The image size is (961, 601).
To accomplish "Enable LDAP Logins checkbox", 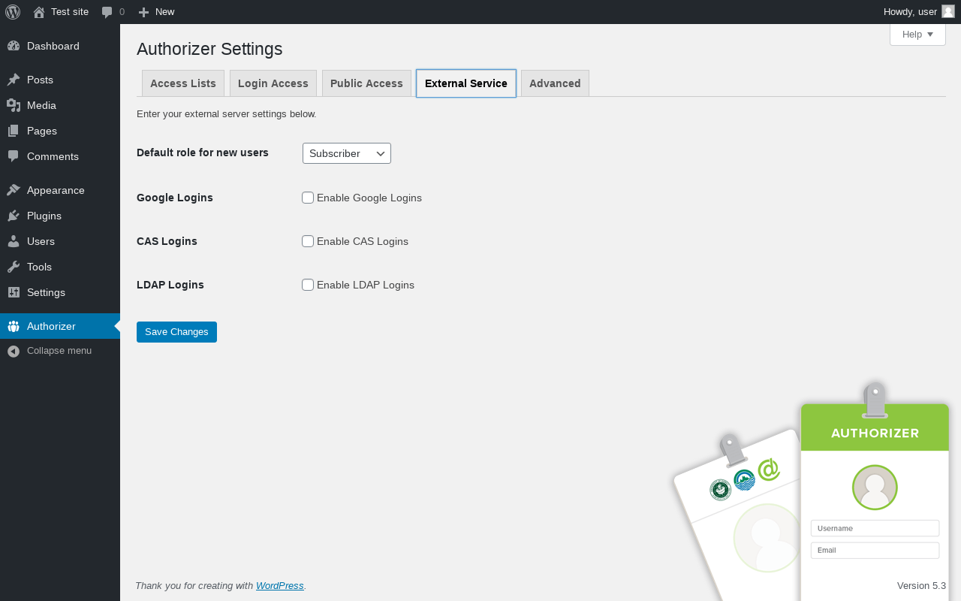I will click(x=308, y=285).
